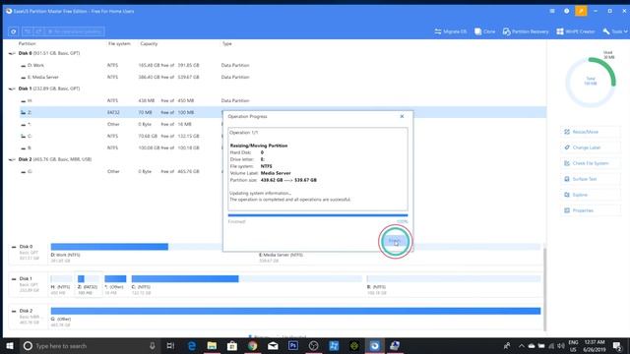Click the refresh icon in the toolbar
Viewport: 630px width, 354px height.
coord(13,31)
